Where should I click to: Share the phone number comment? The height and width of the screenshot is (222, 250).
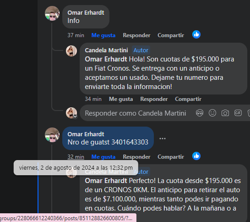(x=171, y=157)
